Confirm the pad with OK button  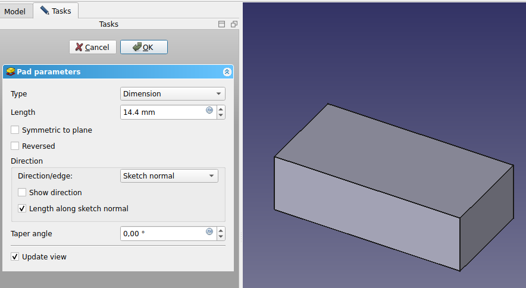tap(144, 47)
